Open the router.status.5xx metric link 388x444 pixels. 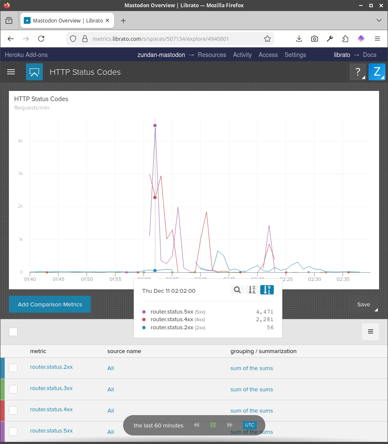tap(51, 431)
